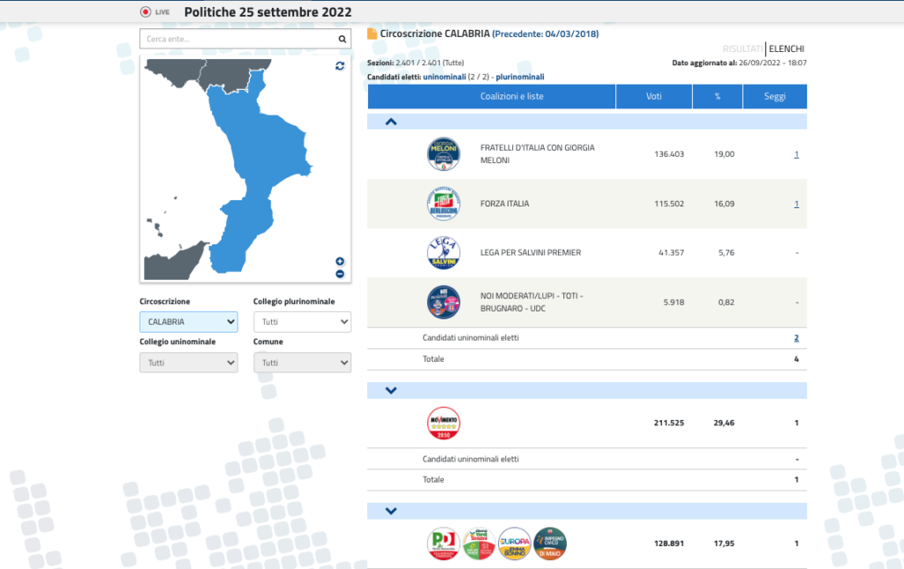
Task: Expand the Movimento 5 Stelle section
Action: [x=391, y=391]
